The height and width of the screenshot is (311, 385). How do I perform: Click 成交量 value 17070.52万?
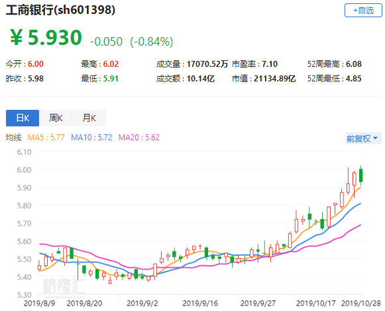pos(207,64)
